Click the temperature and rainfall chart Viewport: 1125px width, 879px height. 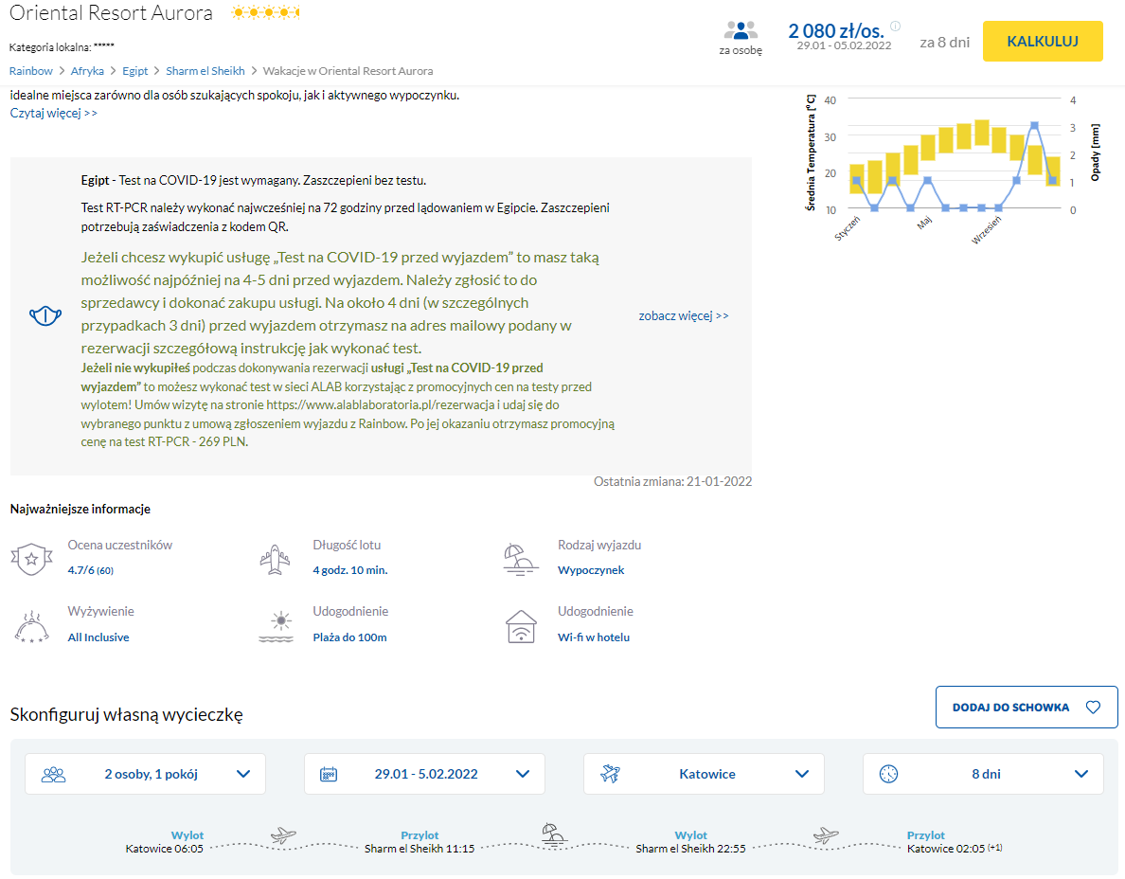tap(953, 168)
